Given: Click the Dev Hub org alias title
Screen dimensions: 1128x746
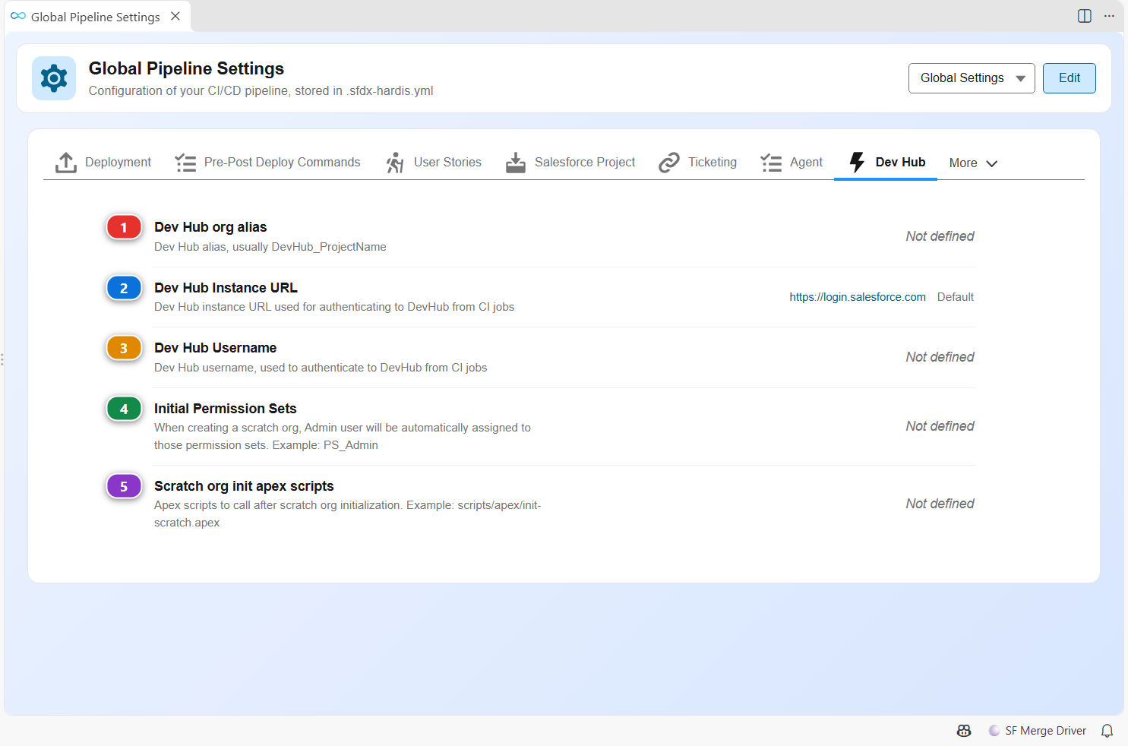Looking at the screenshot, I should (210, 227).
